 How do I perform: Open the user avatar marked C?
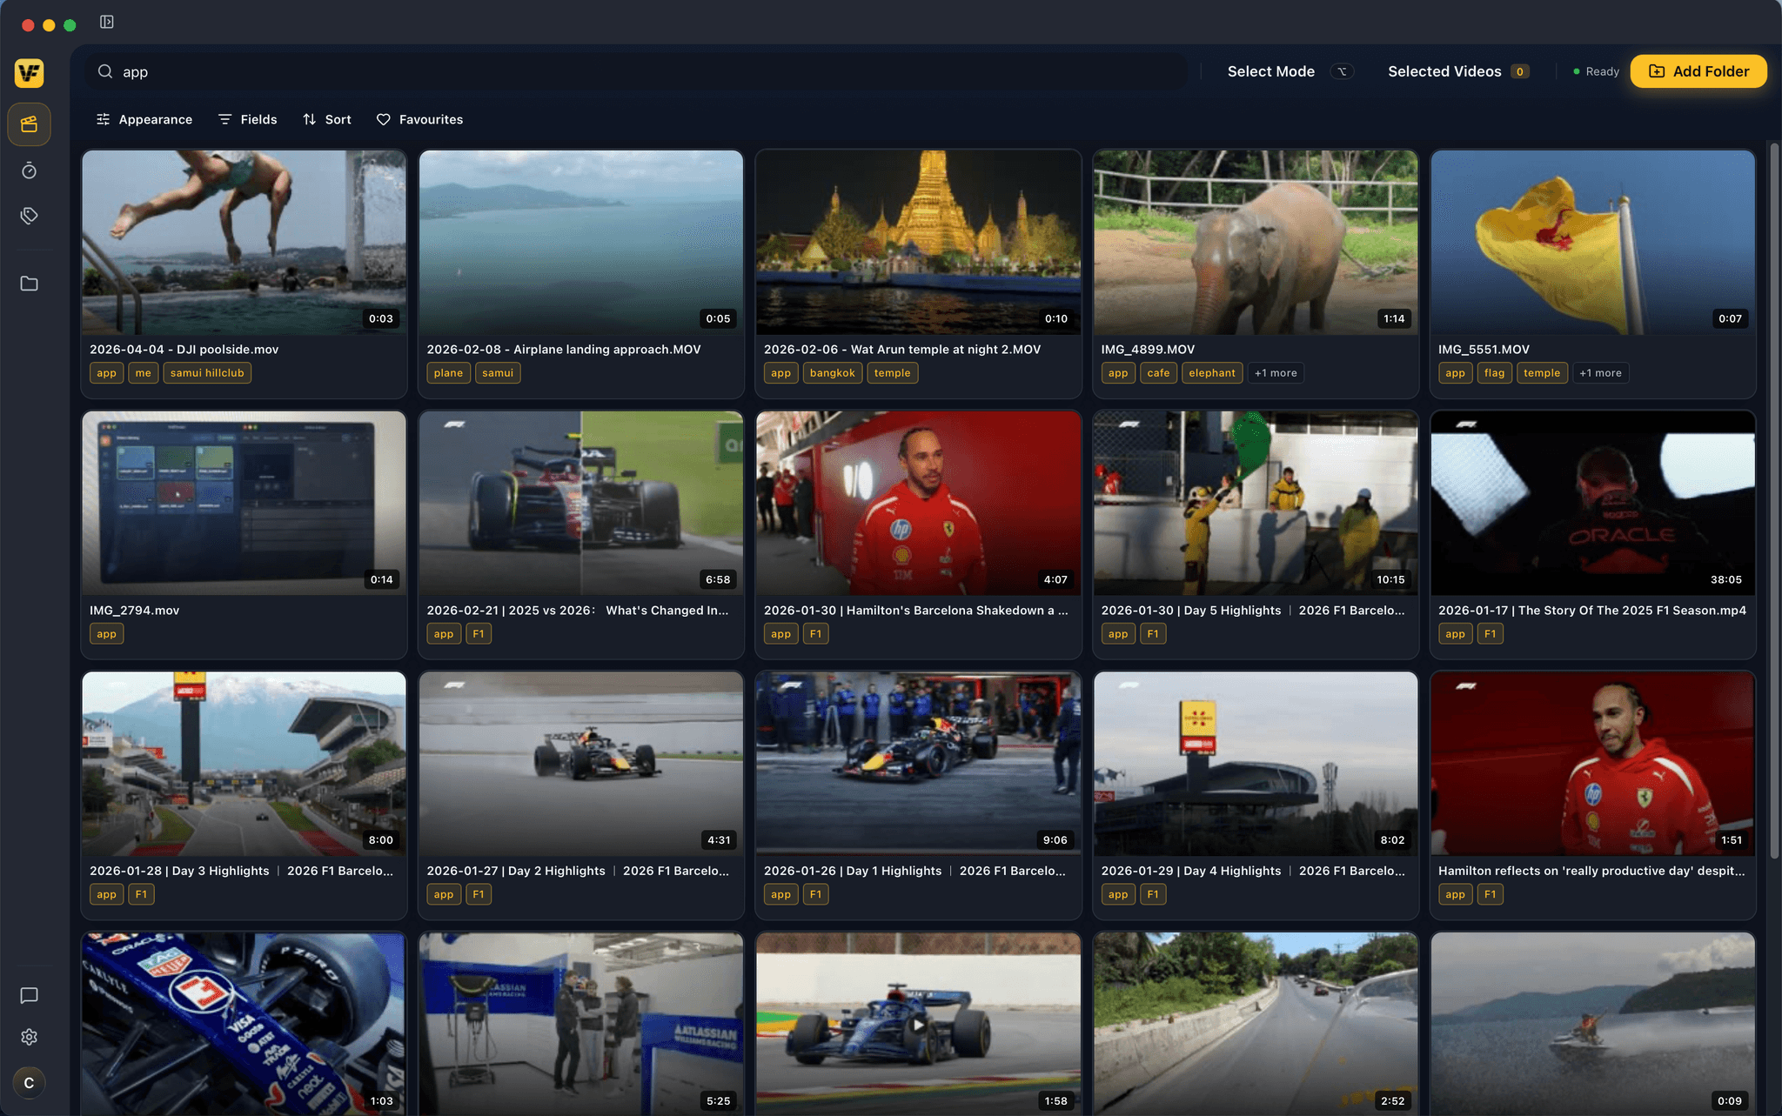click(29, 1083)
